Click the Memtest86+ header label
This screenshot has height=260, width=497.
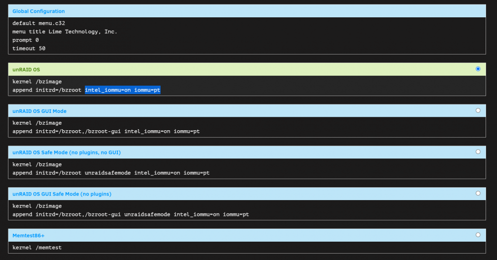click(x=28, y=236)
